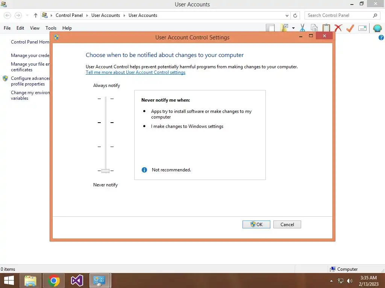Open the View menu
This screenshot has width=385, height=288.
click(35, 28)
